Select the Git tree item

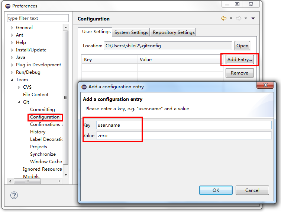click(x=26, y=102)
